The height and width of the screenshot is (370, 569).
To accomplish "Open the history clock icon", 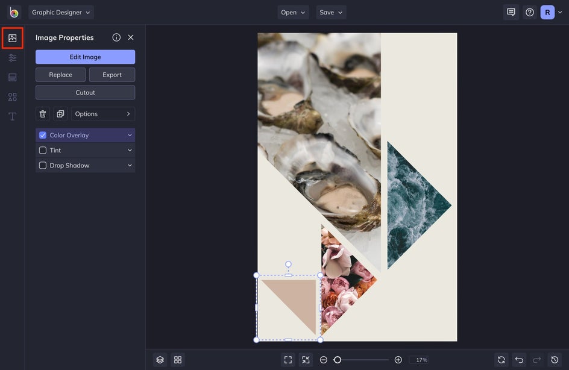I will (x=555, y=360).
